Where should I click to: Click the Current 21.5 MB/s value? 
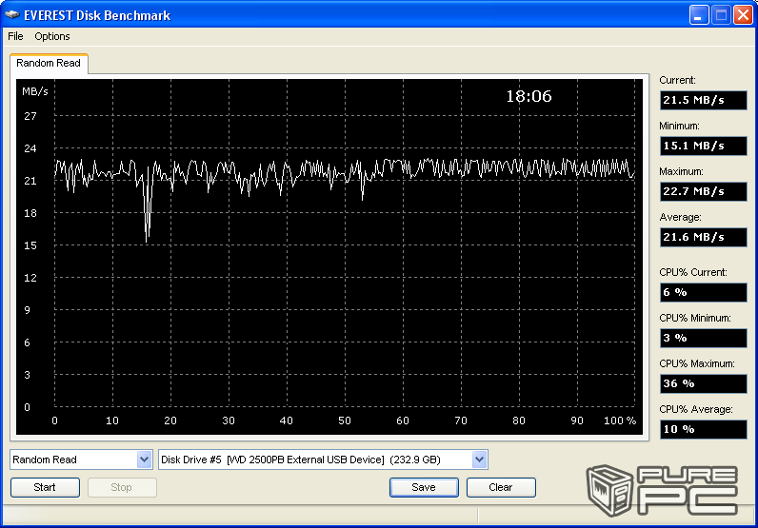pos(704,100)
